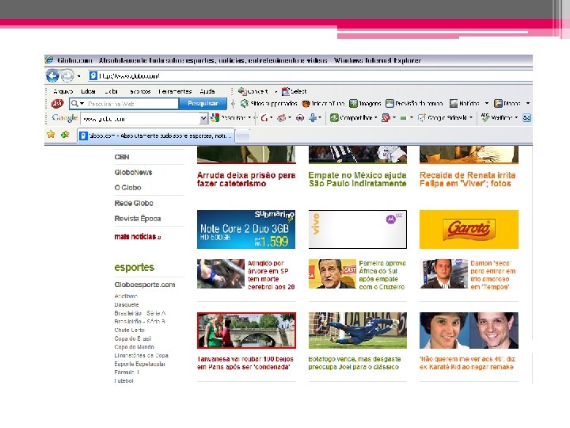This screenshot has height=428, width=570.
Task: Click the Google toolbar Pesquisar search icon
Action: (215, 117)
